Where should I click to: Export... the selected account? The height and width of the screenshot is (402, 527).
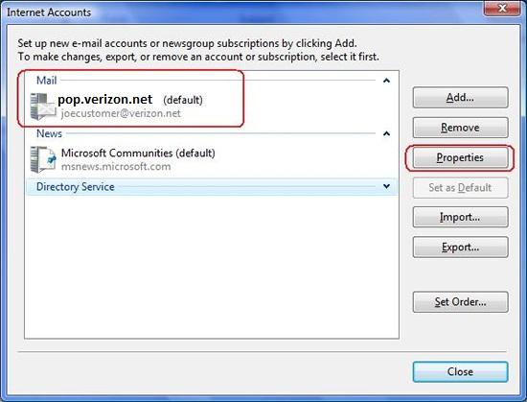click(x=460, y=248)
